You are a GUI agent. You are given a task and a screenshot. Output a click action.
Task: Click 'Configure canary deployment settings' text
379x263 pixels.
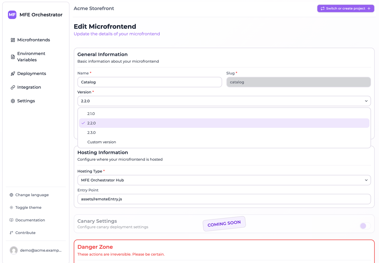(113, 227)
